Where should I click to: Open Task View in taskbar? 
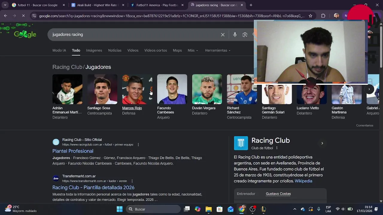(187, 209)
